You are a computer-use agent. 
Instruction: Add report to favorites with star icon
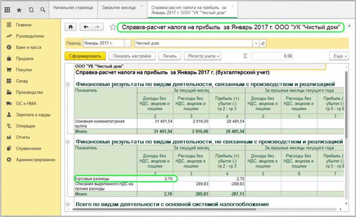point(112,27)
